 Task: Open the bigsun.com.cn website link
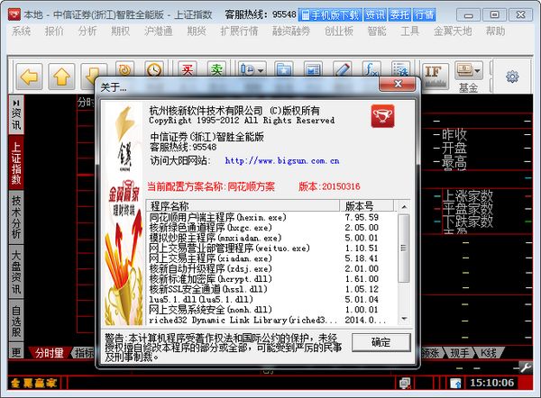pos(282,160)
